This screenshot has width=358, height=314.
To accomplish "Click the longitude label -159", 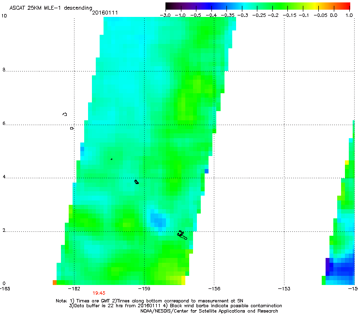I will [144, 289].
